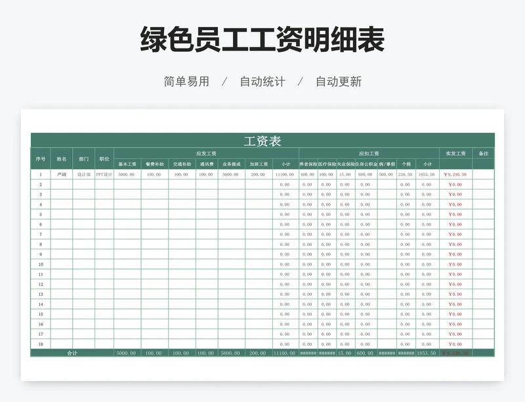Select the 工资表 title bar

tap(262, 140)
